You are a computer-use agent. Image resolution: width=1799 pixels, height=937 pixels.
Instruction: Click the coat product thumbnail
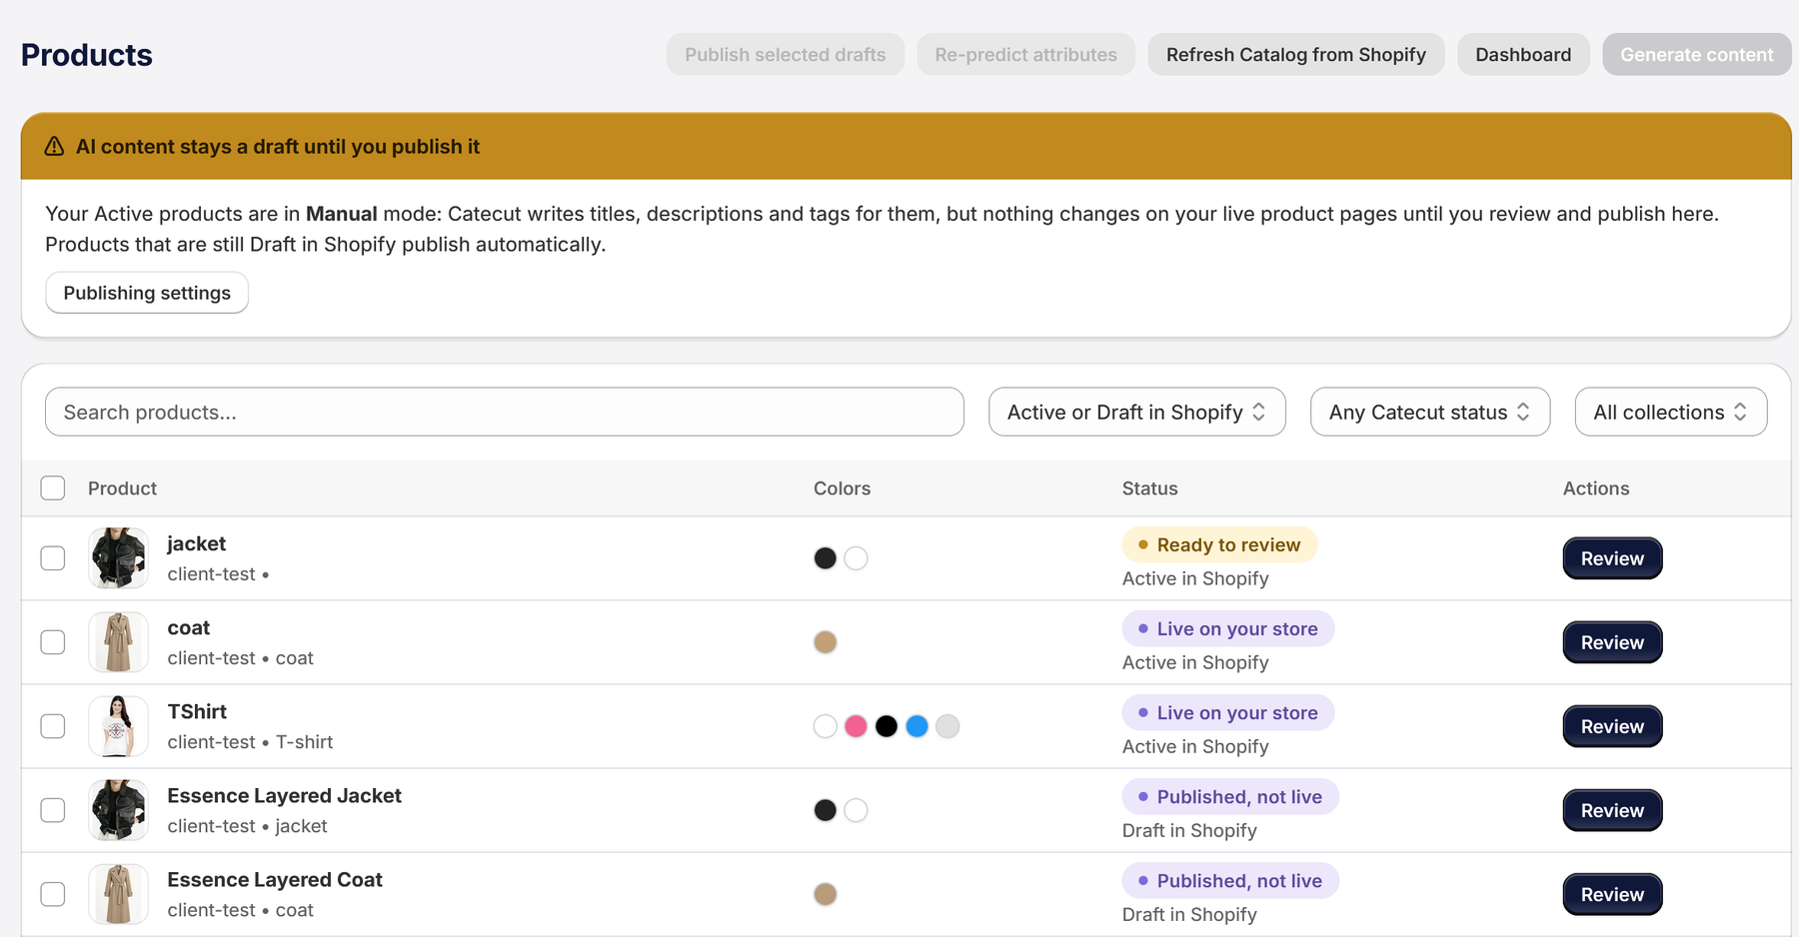click(118, 642)
